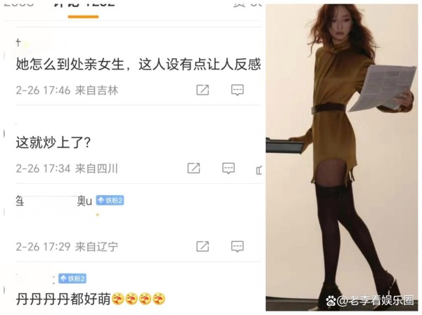Open the comment reading 这就炒上了?

[x=53, y=142]
